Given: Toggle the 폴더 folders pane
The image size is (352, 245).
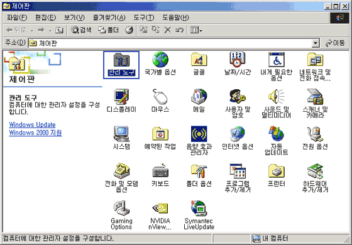Looking at the screenshot, I should click(x=108, y=30).
